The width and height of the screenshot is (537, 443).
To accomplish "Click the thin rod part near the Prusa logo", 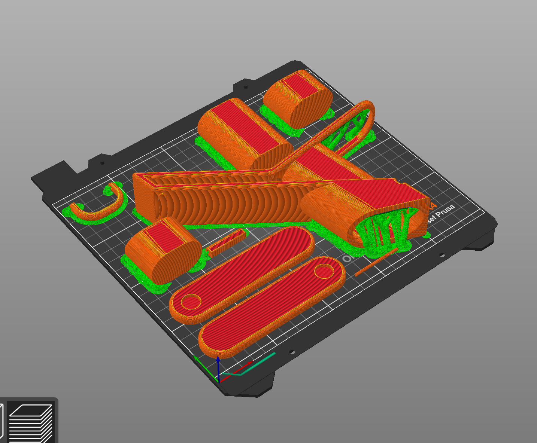I will 376,262.
